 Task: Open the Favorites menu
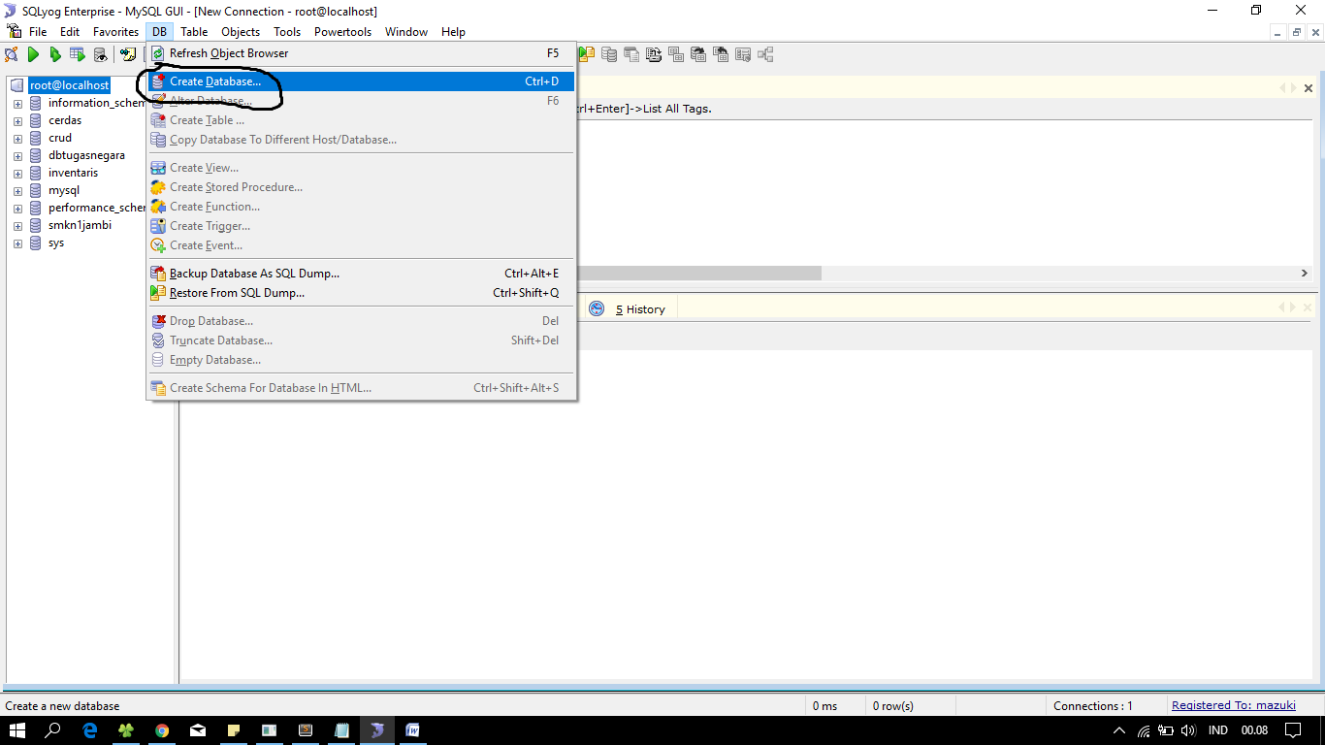115,32
